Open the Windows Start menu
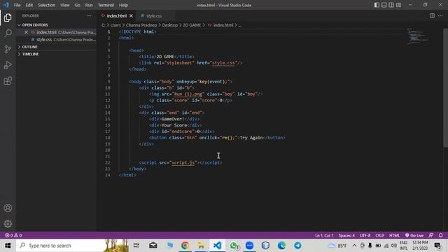Screen dimensions: 448x252 pos(8,246)
